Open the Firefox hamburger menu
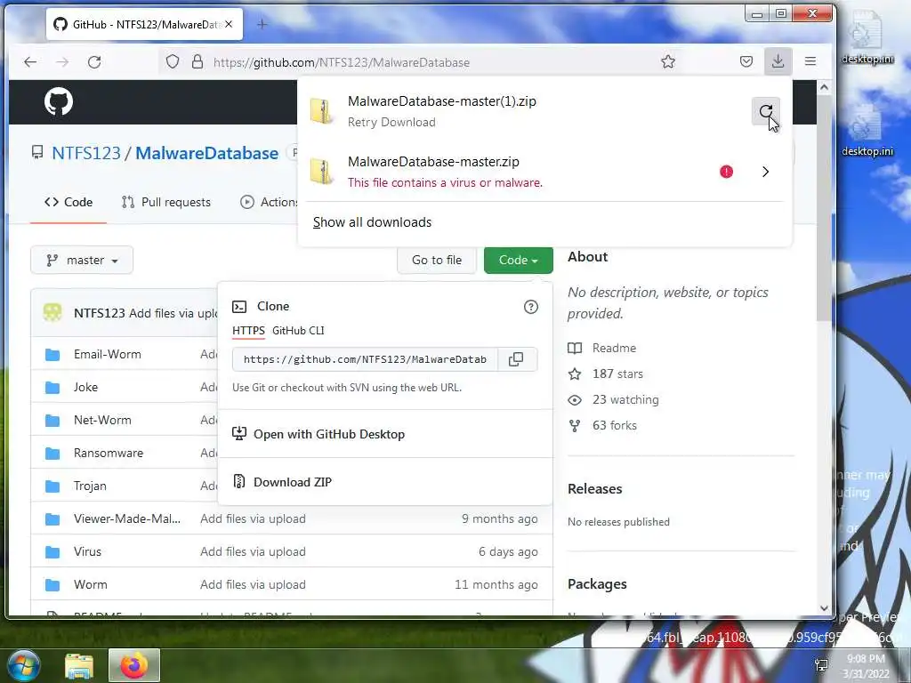Viewport: 911px width, 683px height. click(x=810, y=61)
